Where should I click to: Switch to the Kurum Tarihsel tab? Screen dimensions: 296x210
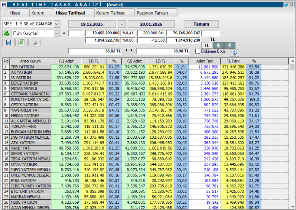(111, 13)
